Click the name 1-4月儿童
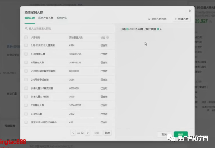 37,114
